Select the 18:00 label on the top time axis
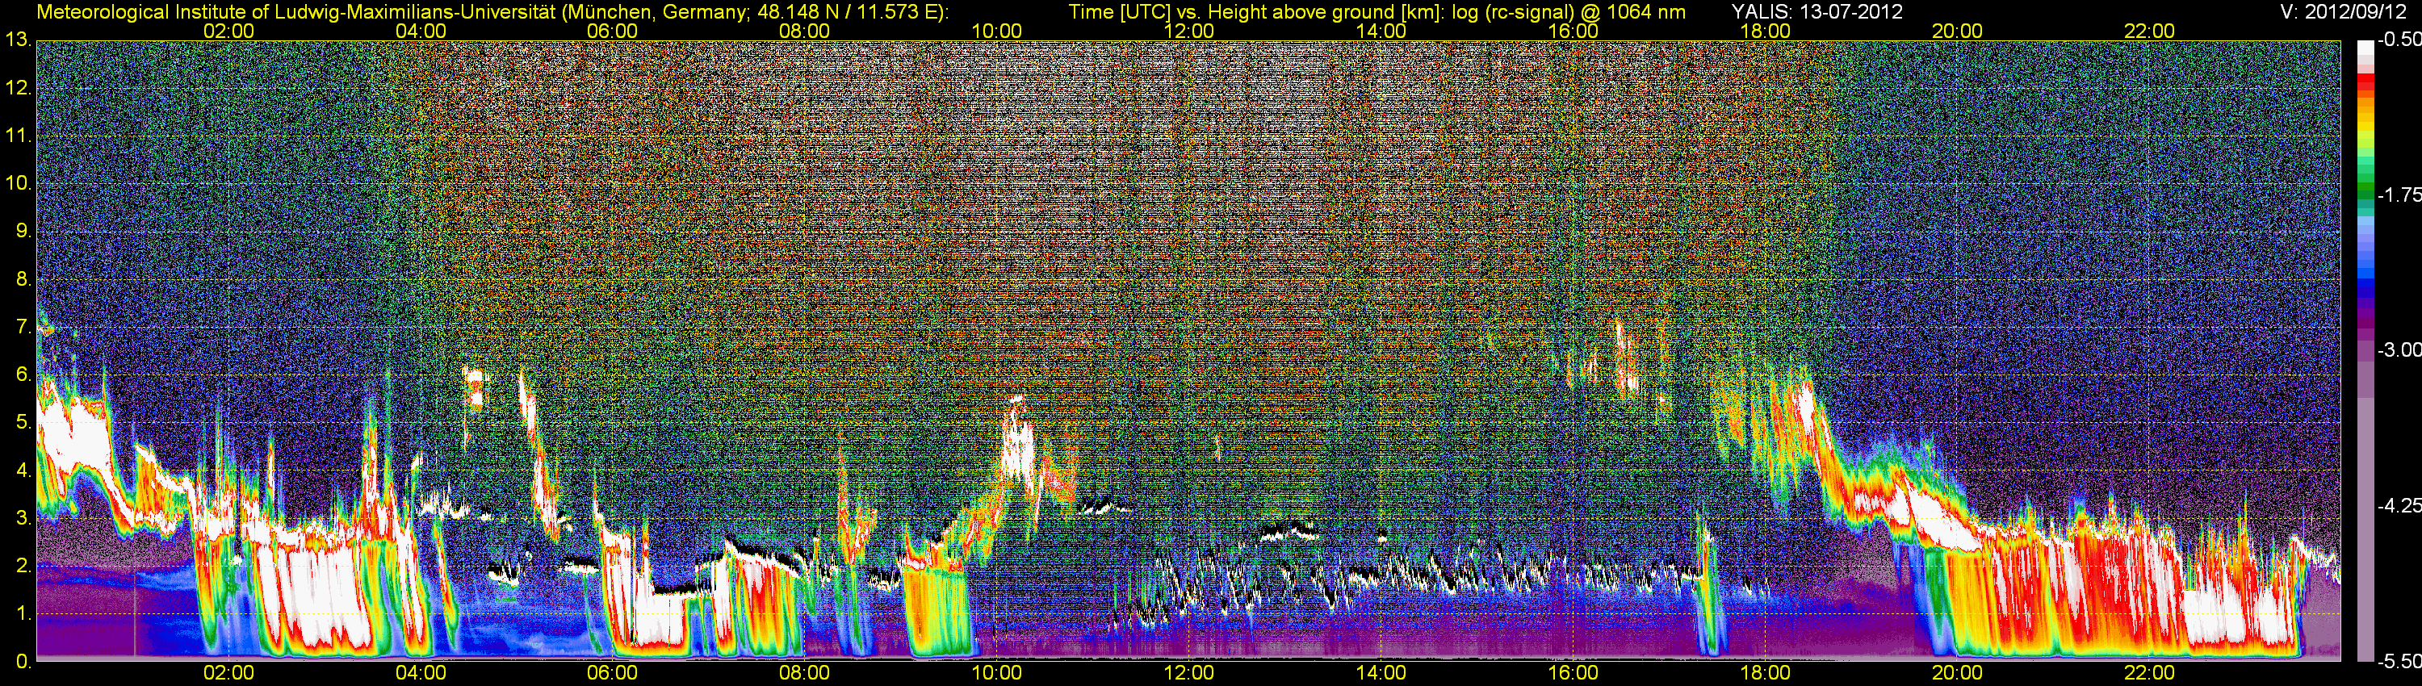2422x686 pixels. click(x=1765, y=31)
